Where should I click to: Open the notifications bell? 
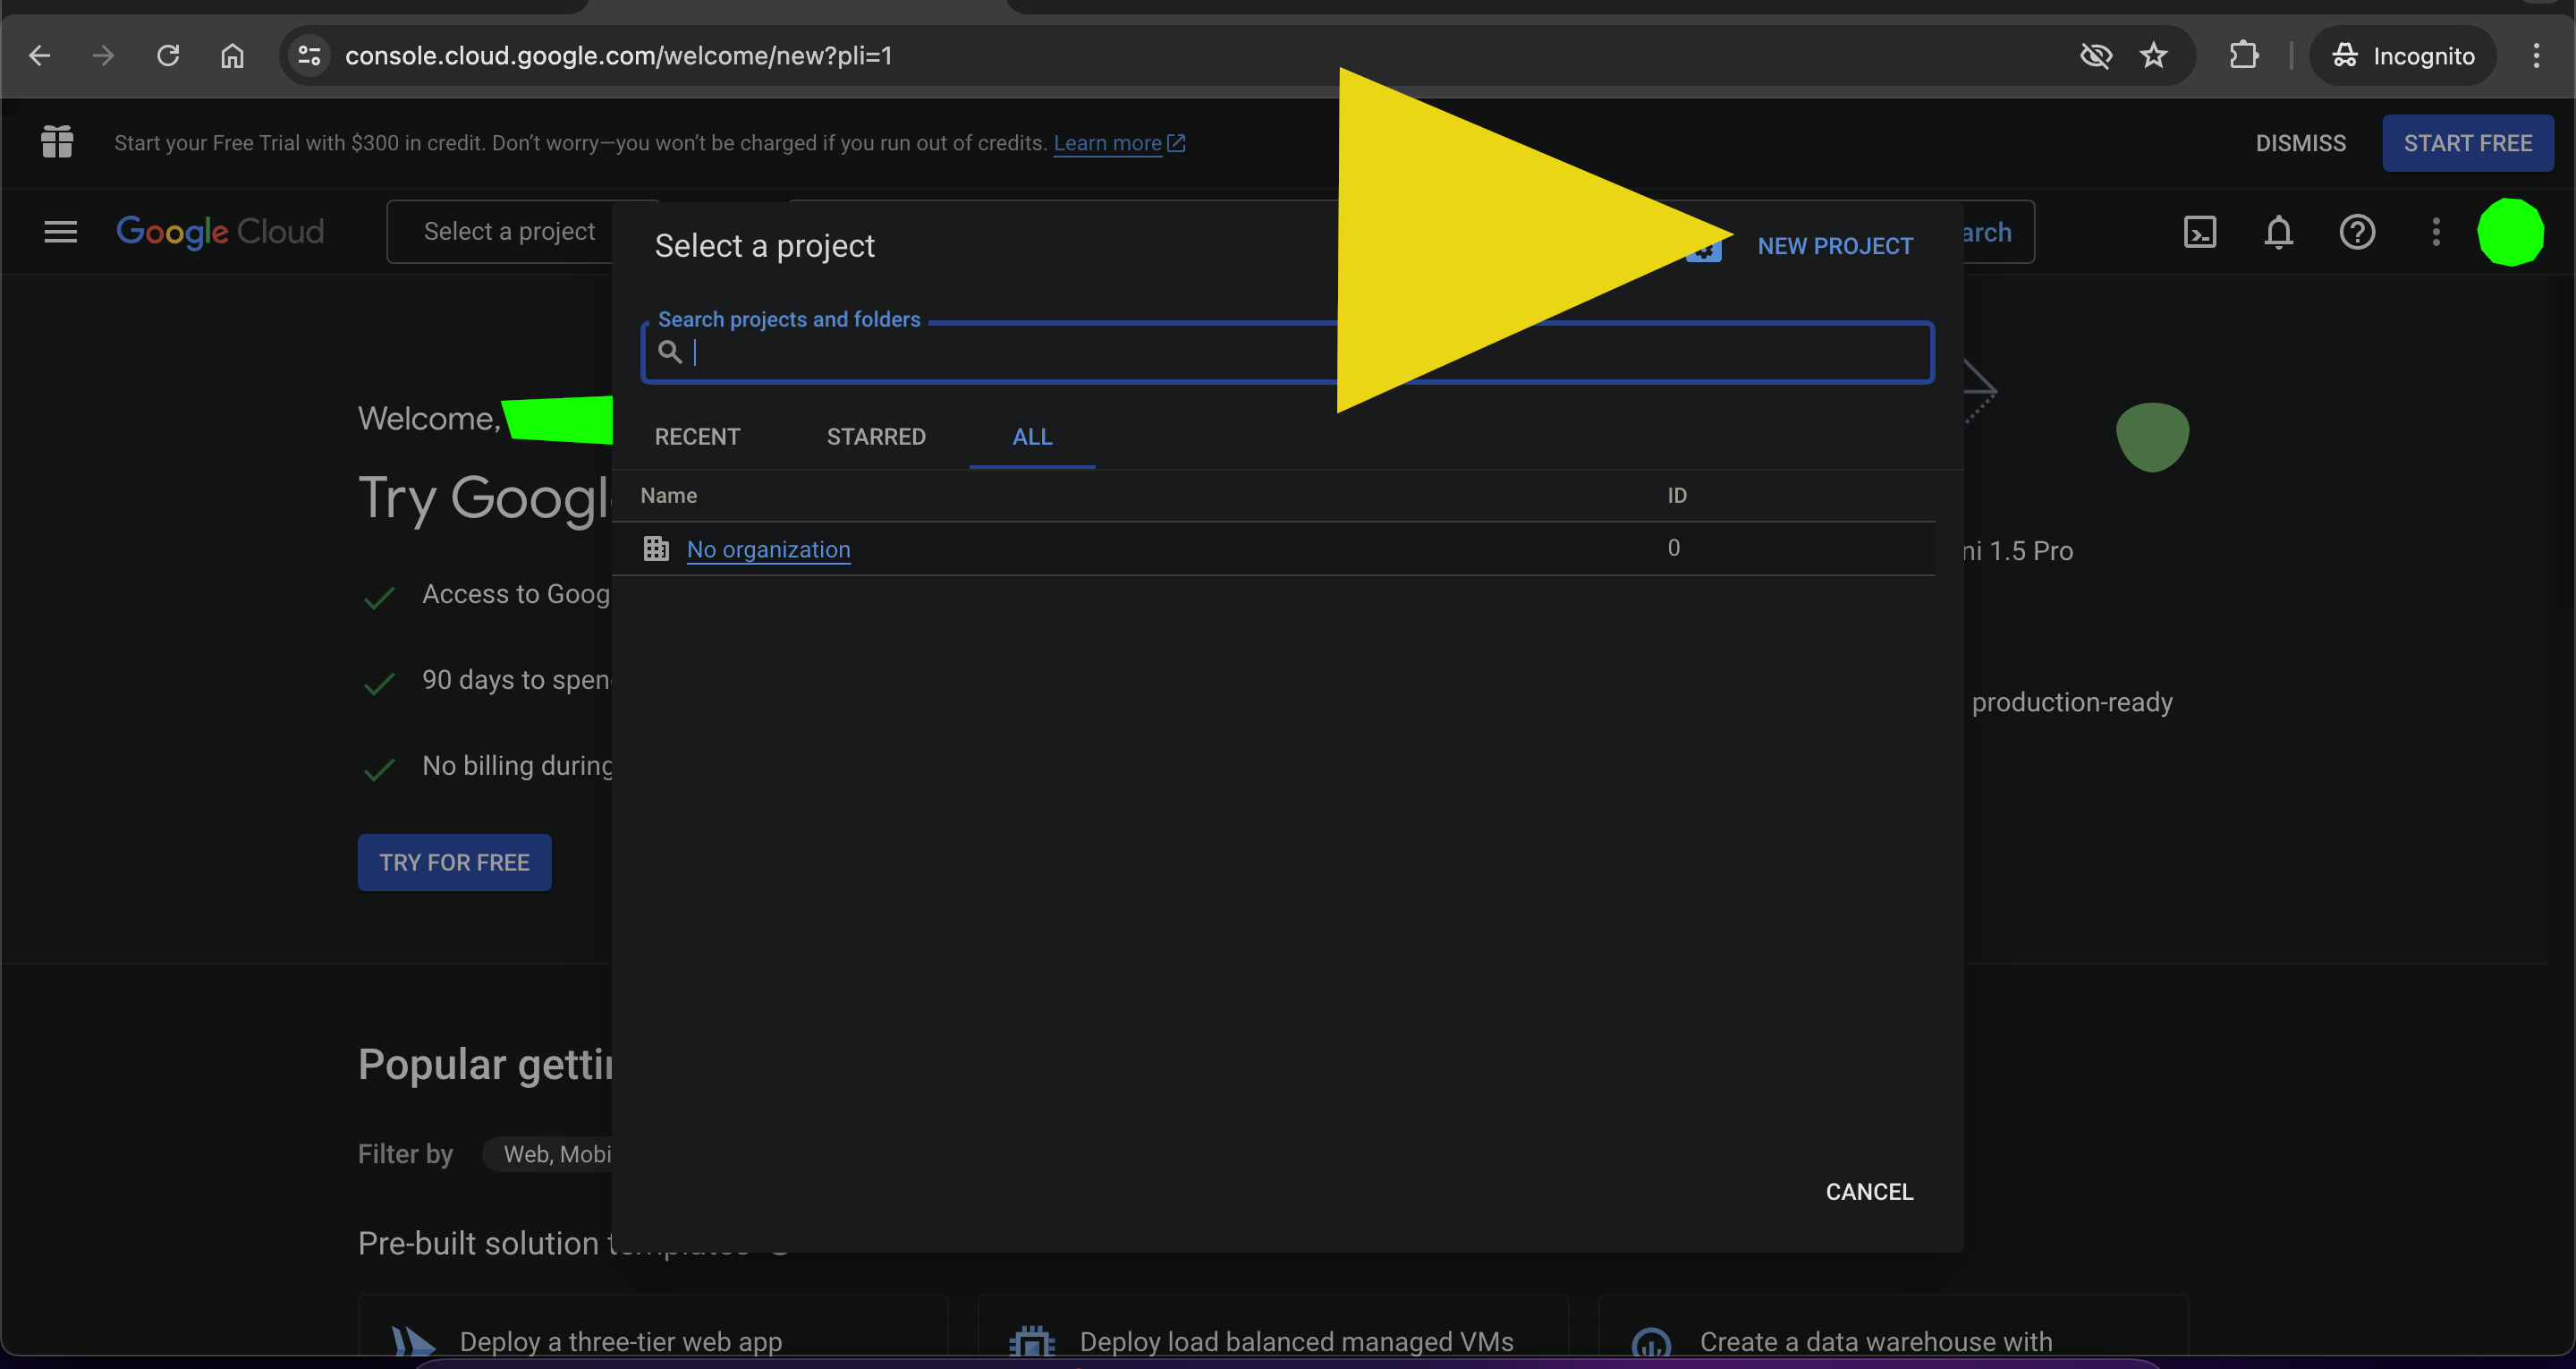tap(2278, 232)
